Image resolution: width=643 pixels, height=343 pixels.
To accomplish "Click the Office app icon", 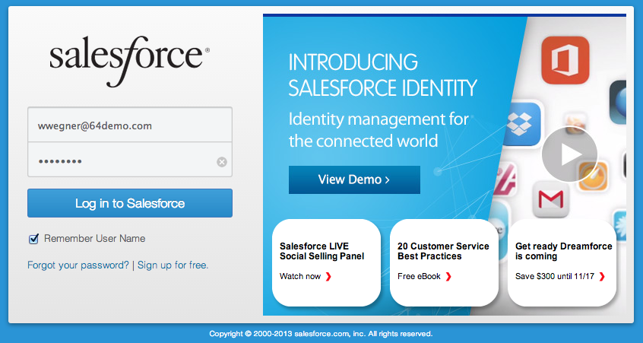I will [565, 60].
